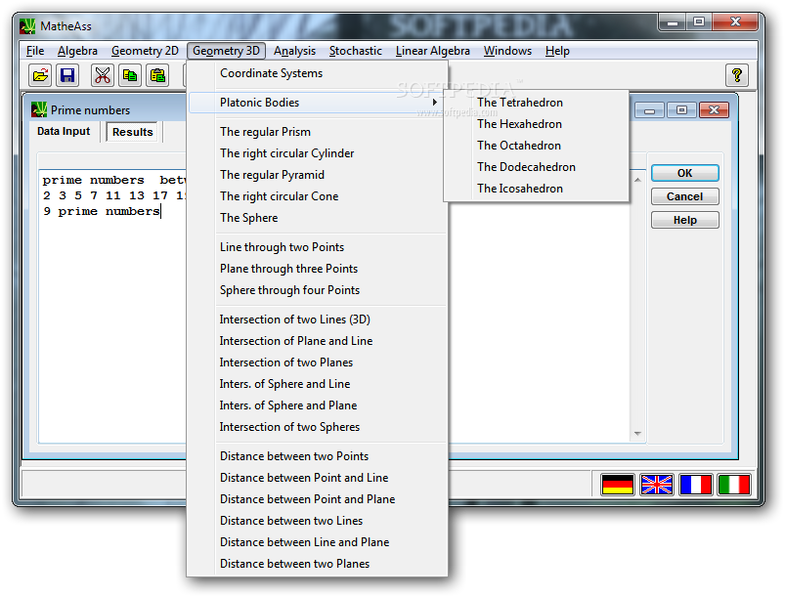Minimize the Prime numbers child window

(649, 110)
